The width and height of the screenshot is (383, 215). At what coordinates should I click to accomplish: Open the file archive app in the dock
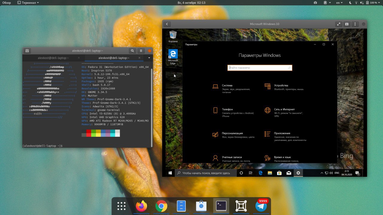pyautogui.click(x=181, y=206)
